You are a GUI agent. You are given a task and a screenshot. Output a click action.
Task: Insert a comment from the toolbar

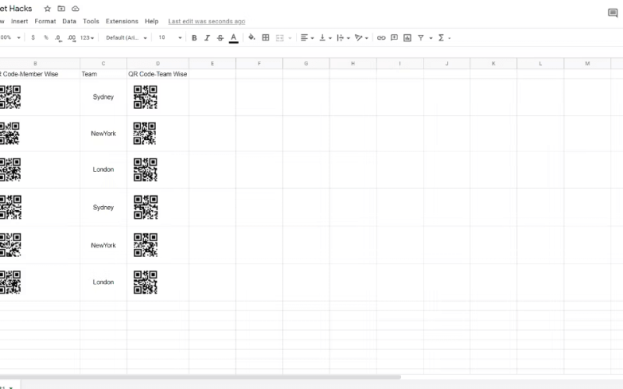pos(394,37)
